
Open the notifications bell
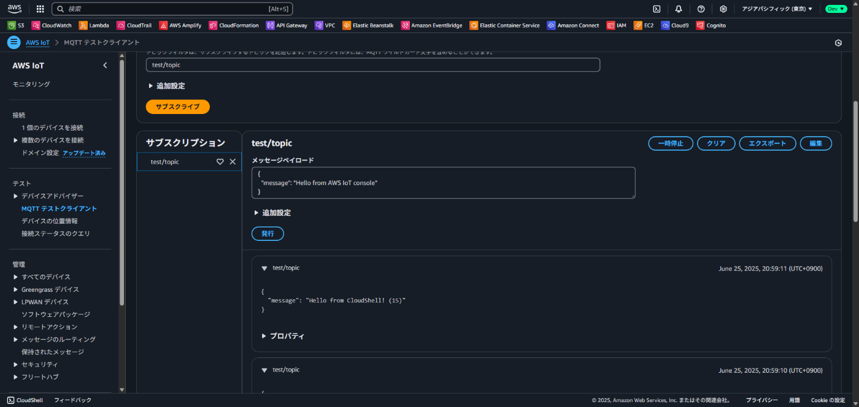coord(679,9)
